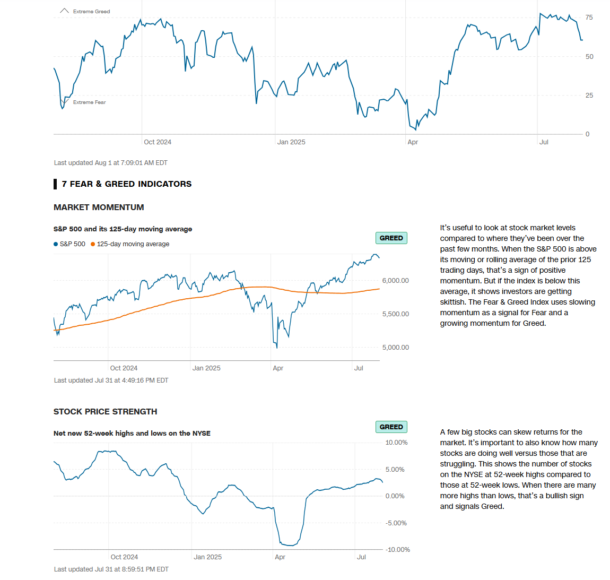Click the GREED badge for Market Momentum
Screen dimensions: 610x580
coord(391,238)
